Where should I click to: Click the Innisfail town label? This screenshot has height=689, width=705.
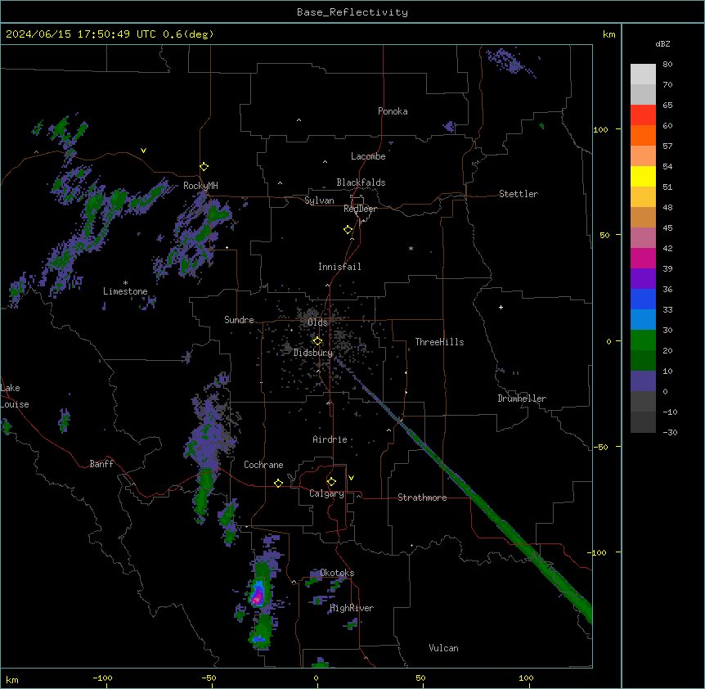[x=339, y=267]
